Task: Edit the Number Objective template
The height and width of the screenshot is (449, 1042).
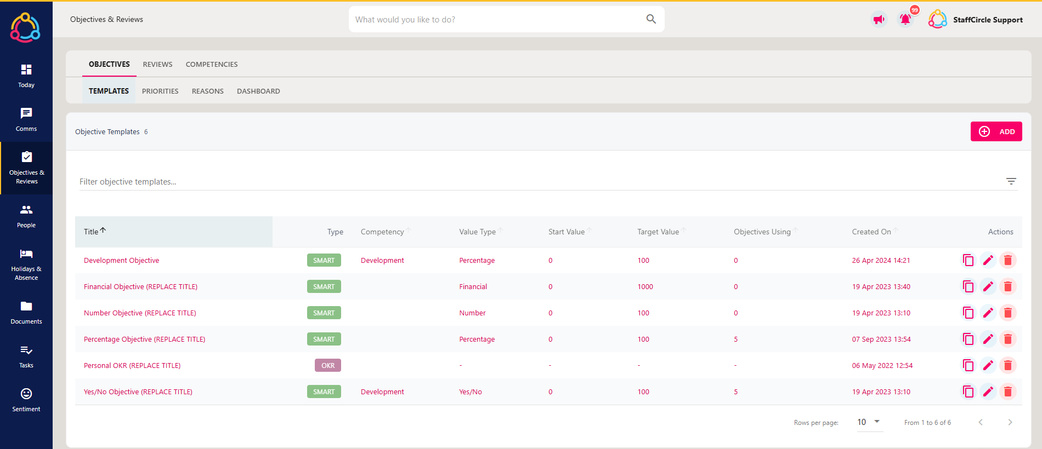Action: click(988, 313)
